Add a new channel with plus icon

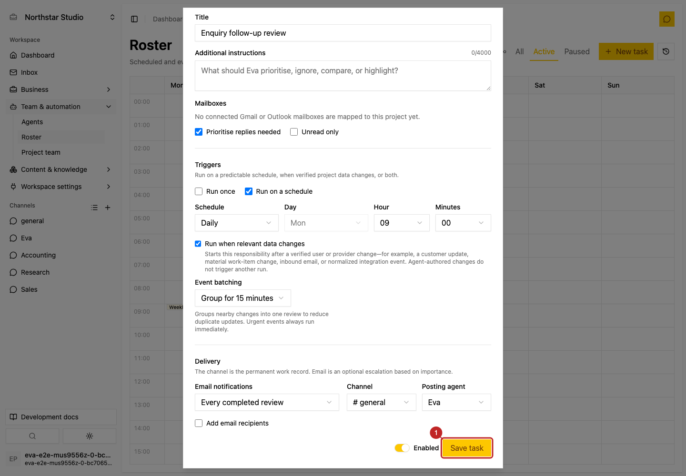[x=108, y=208]
